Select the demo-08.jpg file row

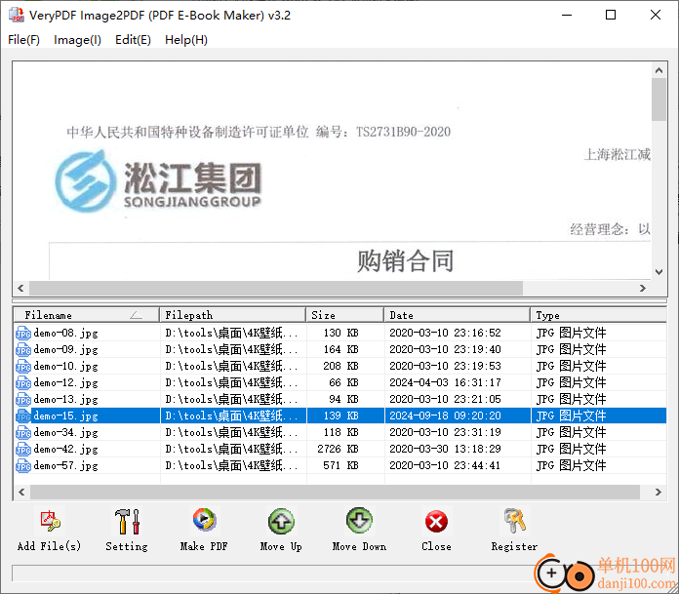point(339,333)
